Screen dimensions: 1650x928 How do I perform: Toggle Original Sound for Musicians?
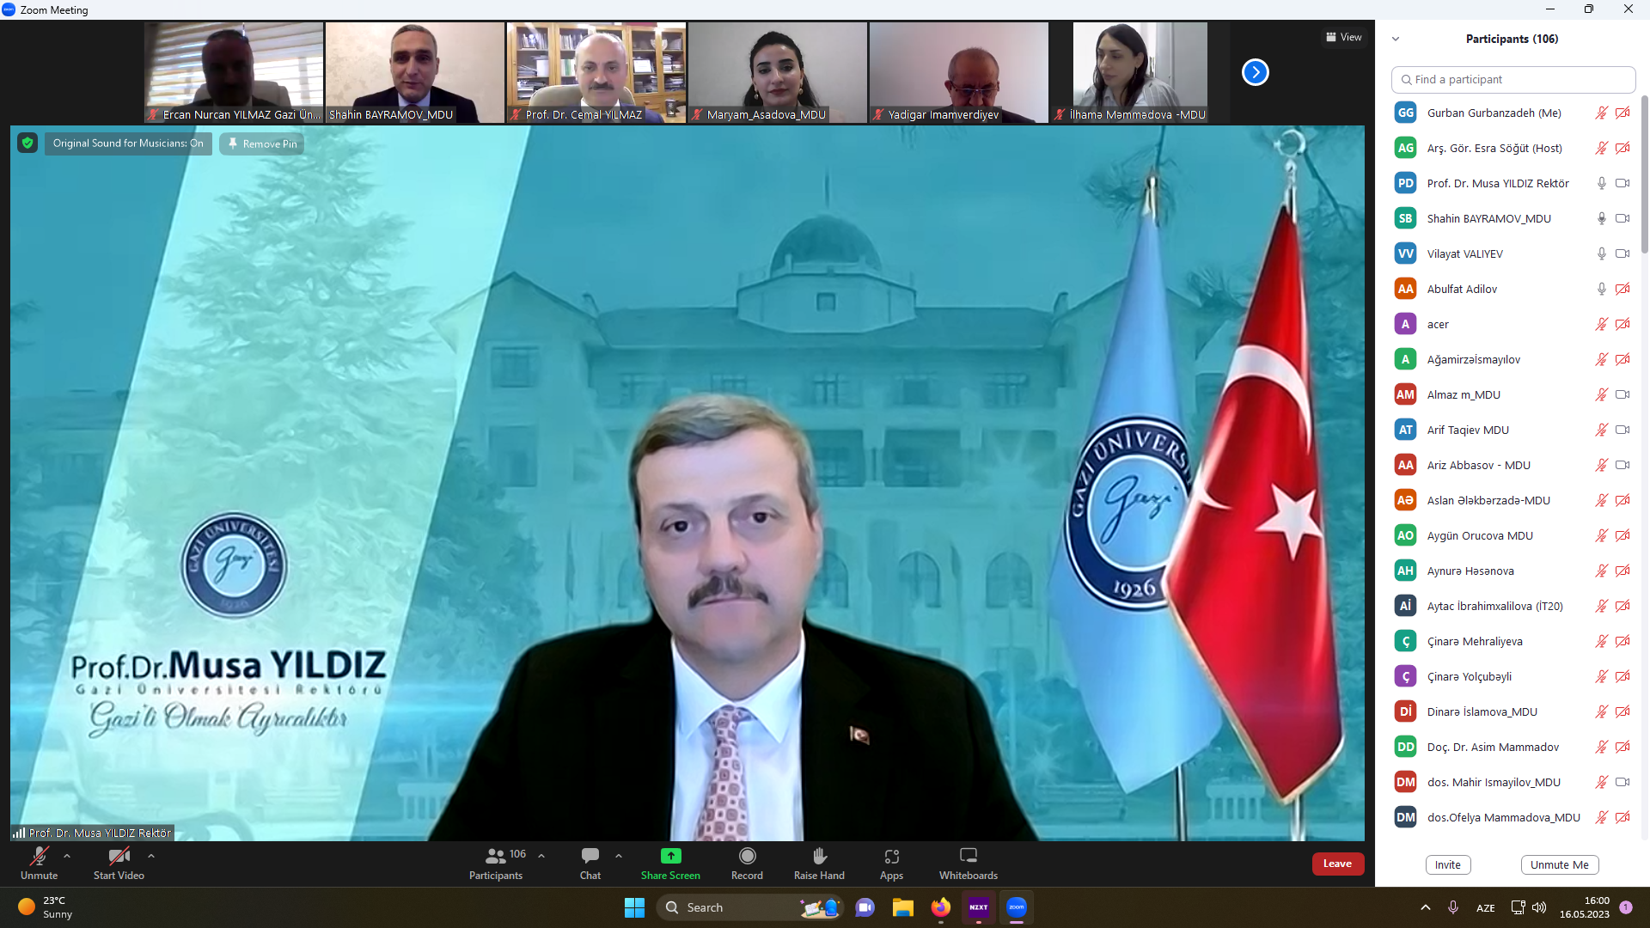point(128,143)
